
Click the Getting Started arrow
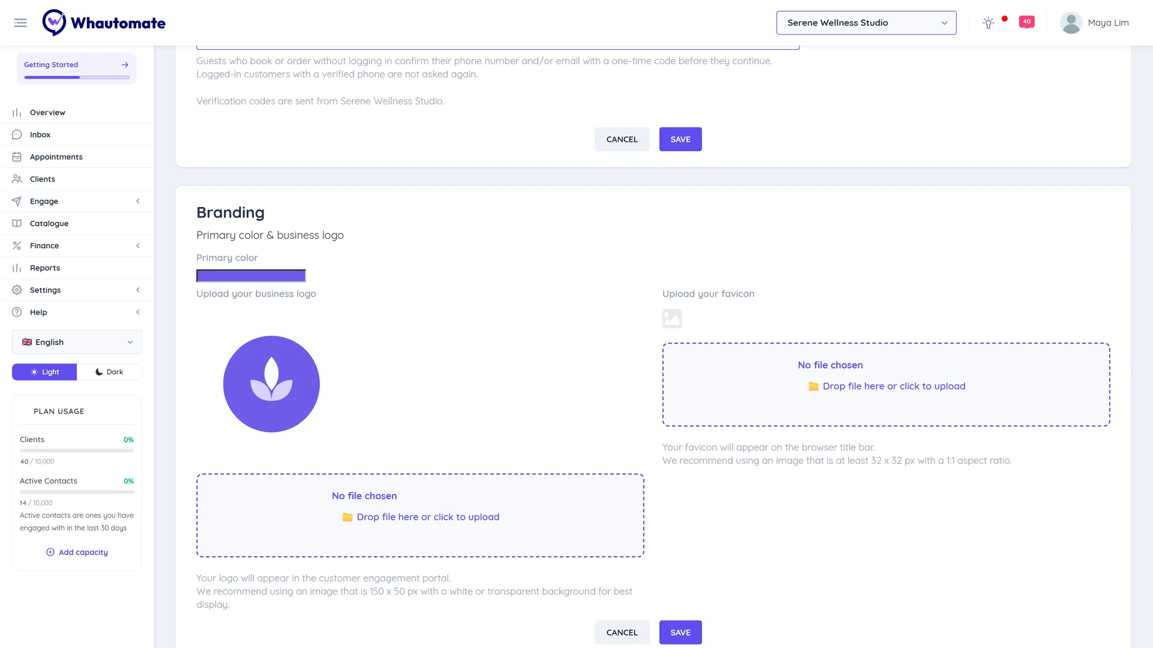point(125,65)
